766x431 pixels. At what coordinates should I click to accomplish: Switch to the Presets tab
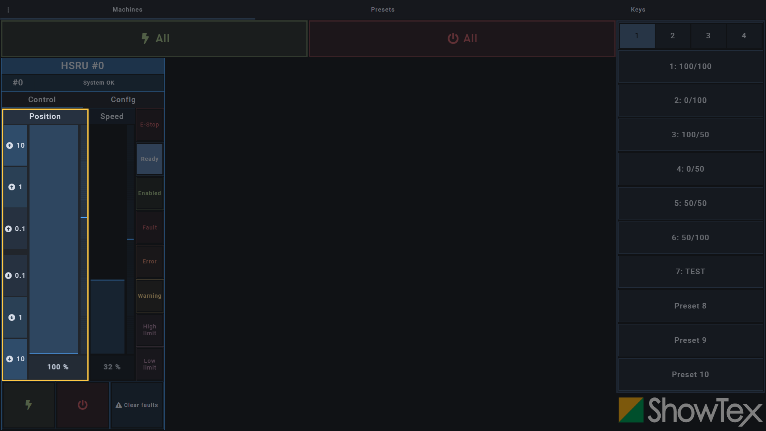point(383,10)
